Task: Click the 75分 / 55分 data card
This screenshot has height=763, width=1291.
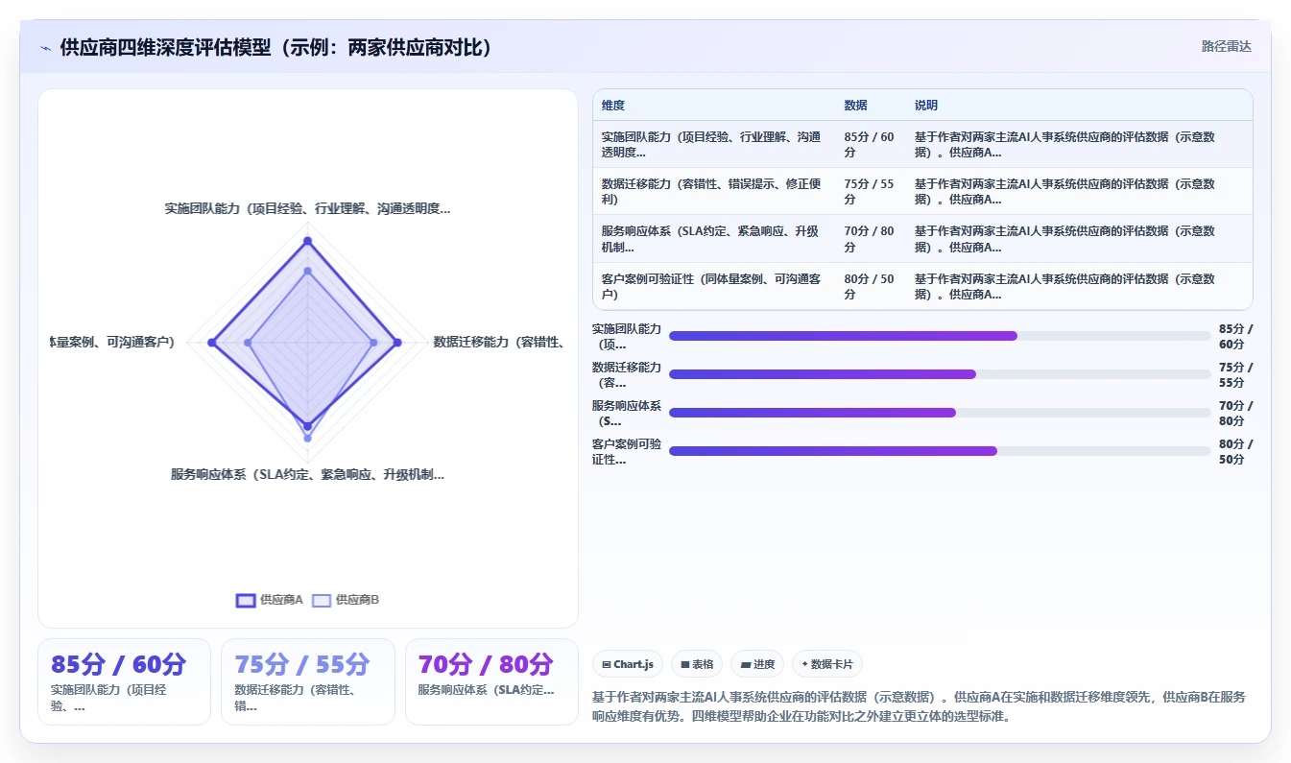Action: tap(308, 681)
